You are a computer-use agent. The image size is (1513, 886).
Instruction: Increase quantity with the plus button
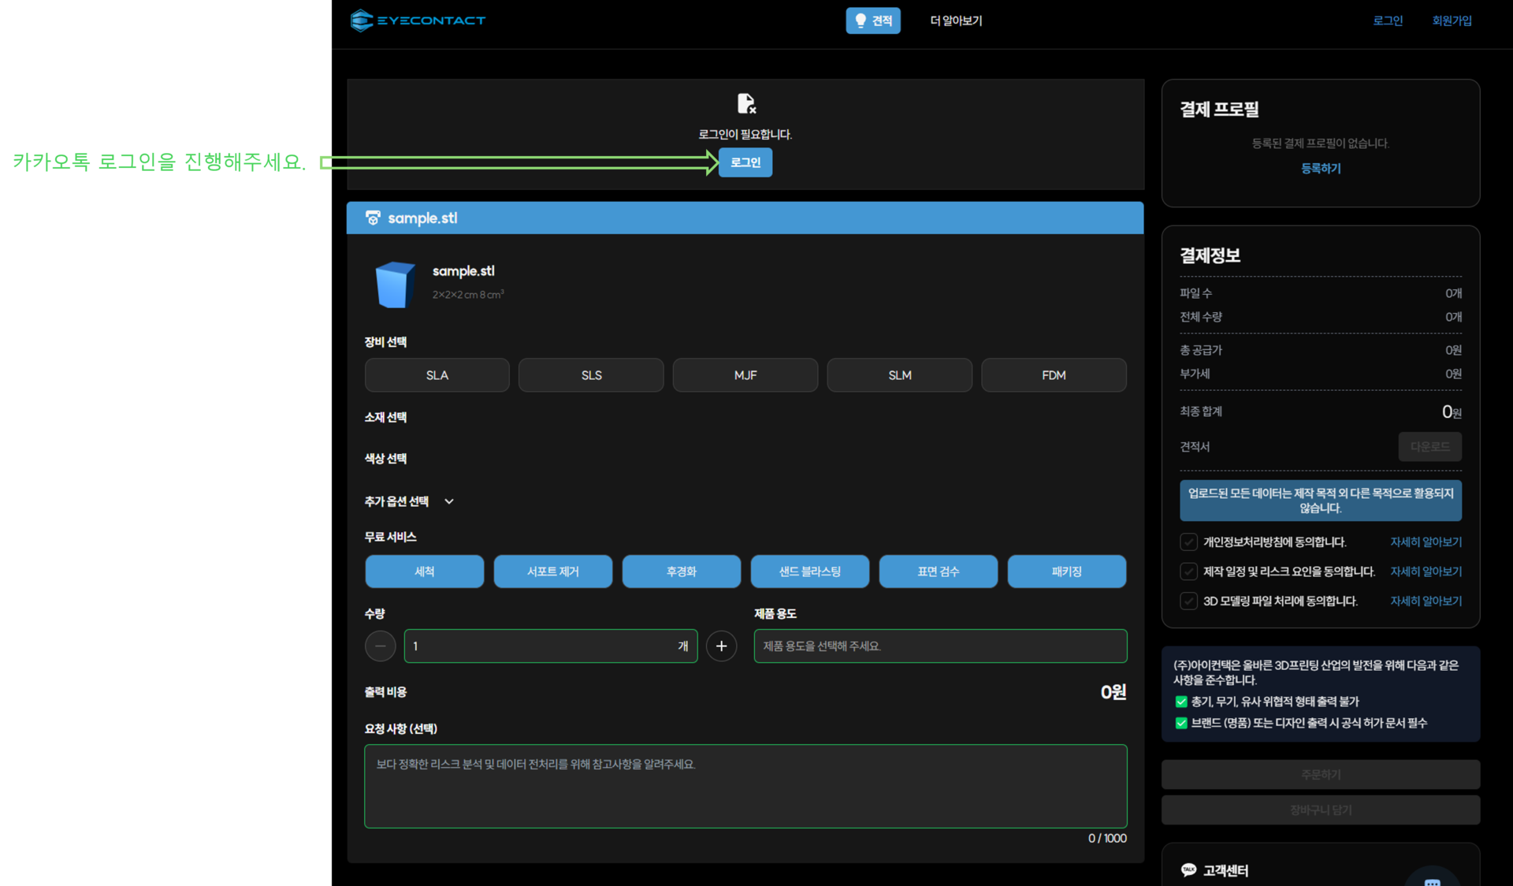coord(721,646)
